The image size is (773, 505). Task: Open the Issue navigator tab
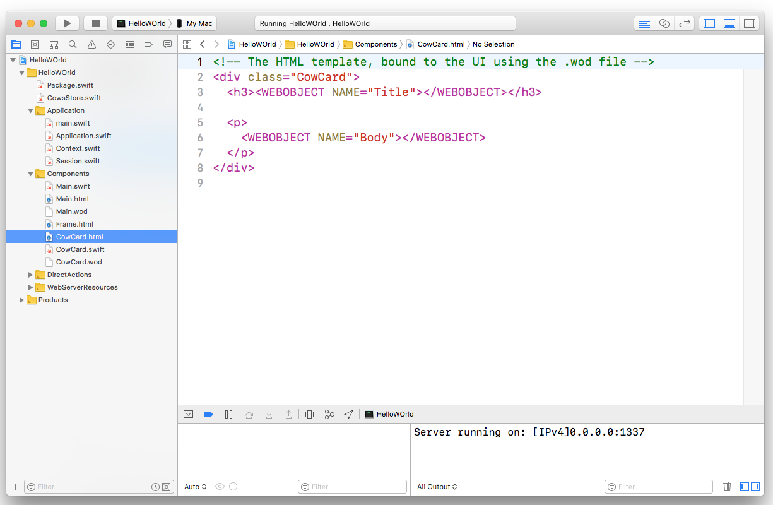click(x=92, y=44)
